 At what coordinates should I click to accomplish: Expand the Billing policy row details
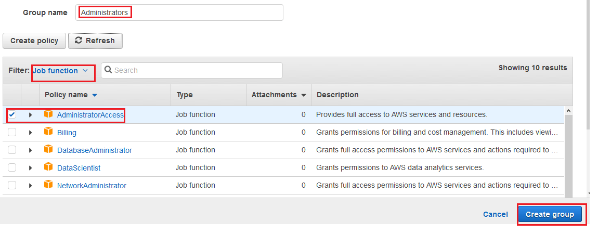tap(31, 133)
